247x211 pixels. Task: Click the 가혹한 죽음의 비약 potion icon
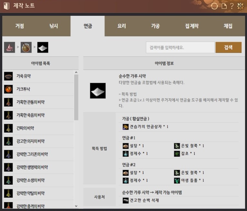coord(8,115)
